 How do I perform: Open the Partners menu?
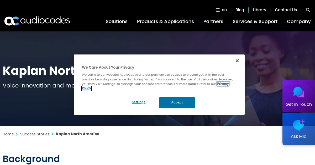tap(213, 21)
